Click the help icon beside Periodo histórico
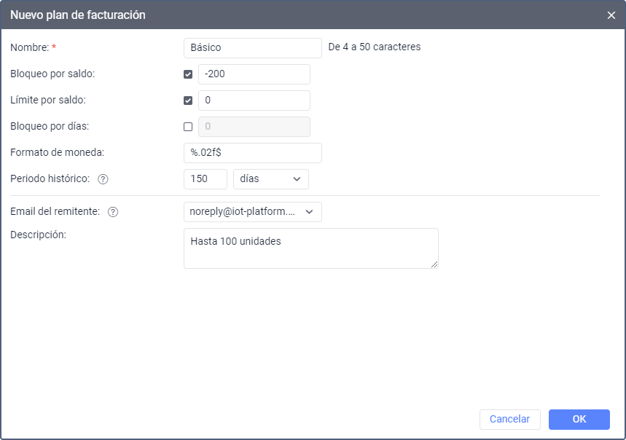 coord(103,179)
